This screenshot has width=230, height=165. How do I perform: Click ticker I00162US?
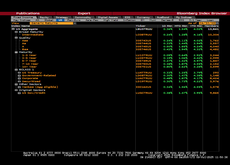pyautogui.click(x=143, y=87)
